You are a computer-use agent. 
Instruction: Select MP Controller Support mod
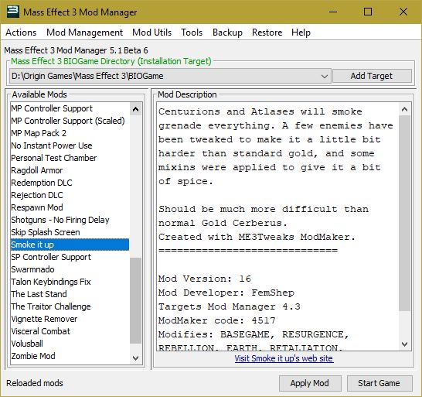(x=70, y=108)
